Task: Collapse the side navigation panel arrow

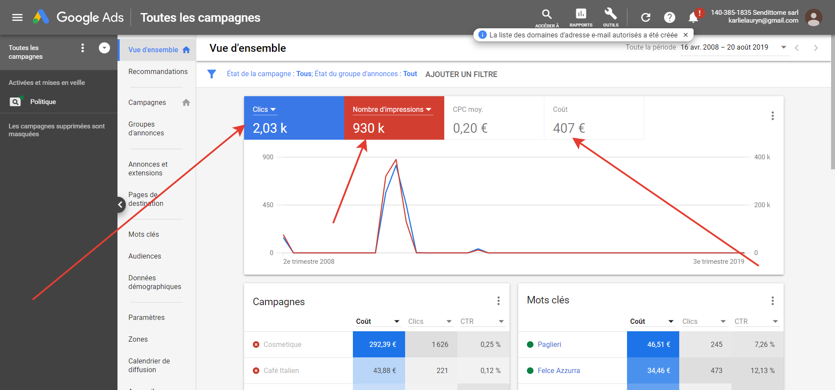Action: (120, 205)
